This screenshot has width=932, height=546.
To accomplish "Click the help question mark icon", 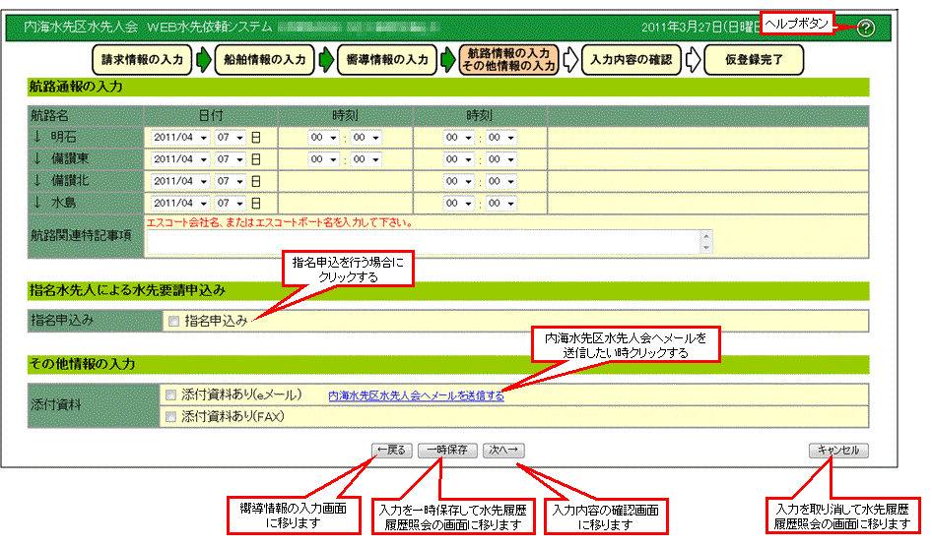I will tap(866, 28).
